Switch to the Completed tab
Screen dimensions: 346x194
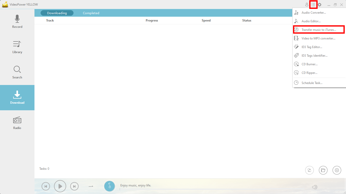pyautogui.click(x=91, y=13)
